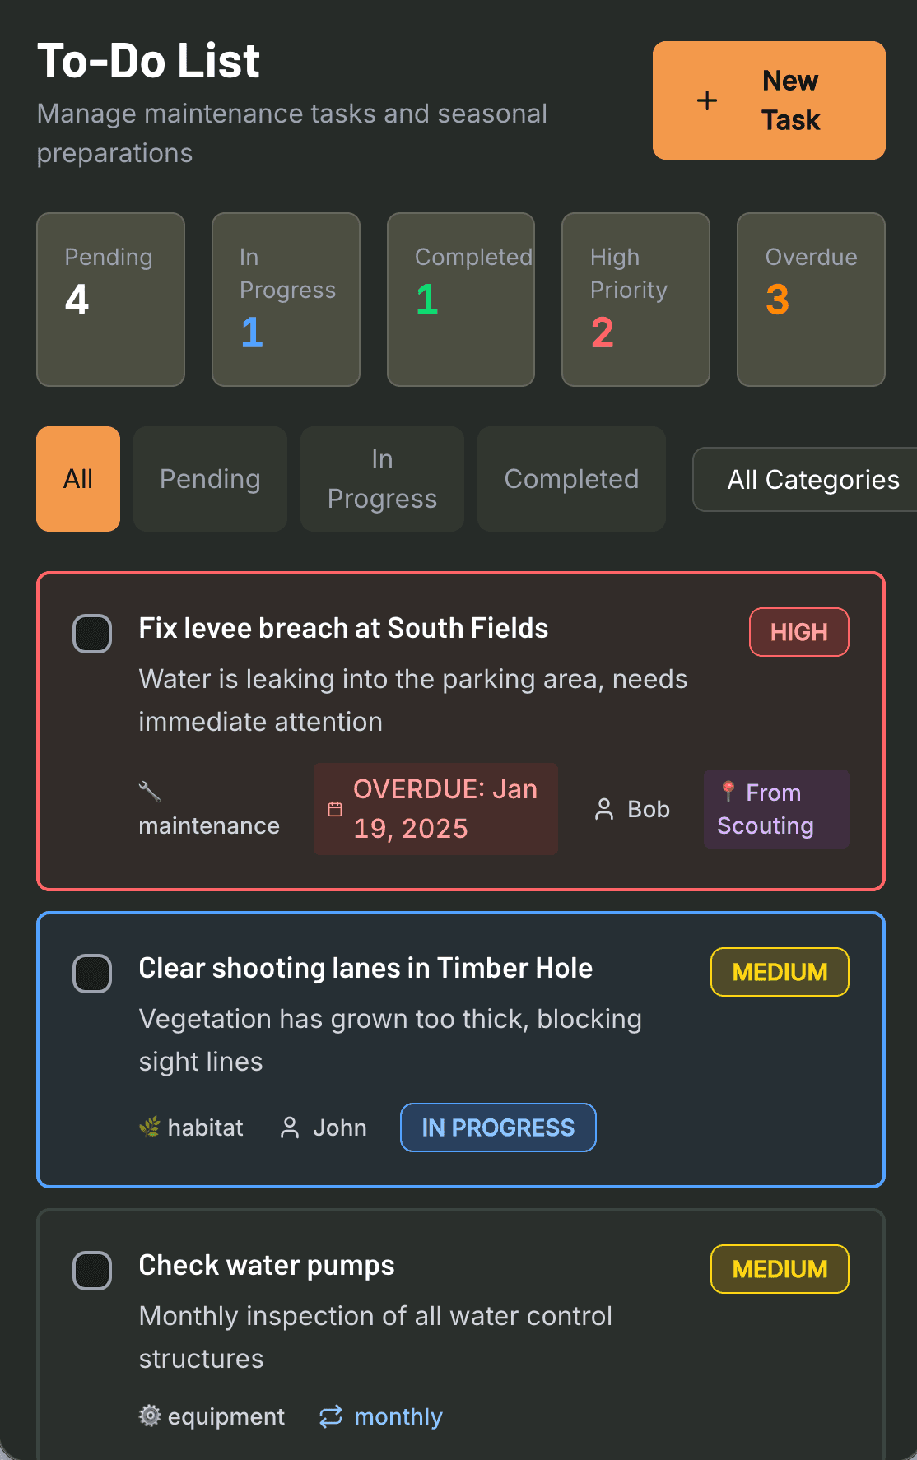
Task: Click the IN PROGRESS status badge
Action: point(497,1128)
